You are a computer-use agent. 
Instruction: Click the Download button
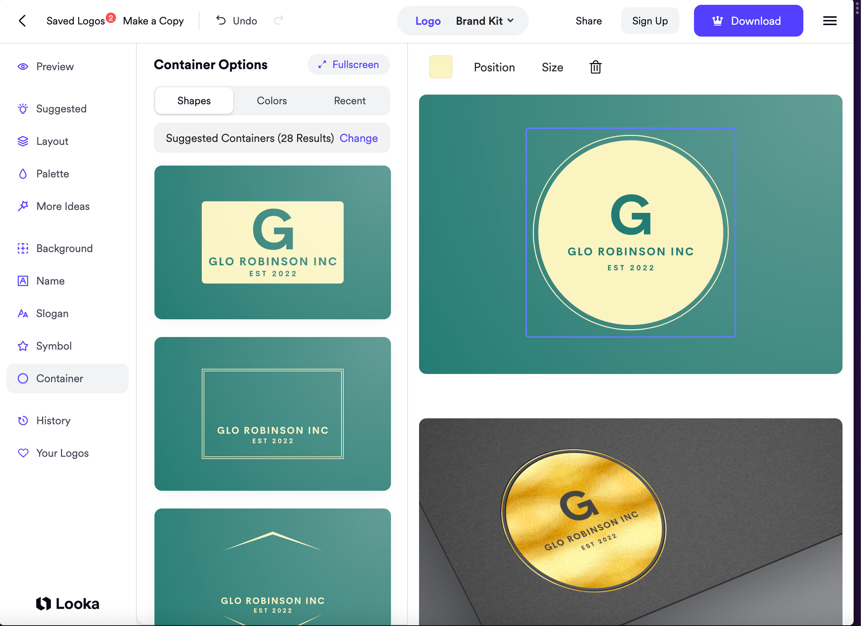click(x=748, y=21)
